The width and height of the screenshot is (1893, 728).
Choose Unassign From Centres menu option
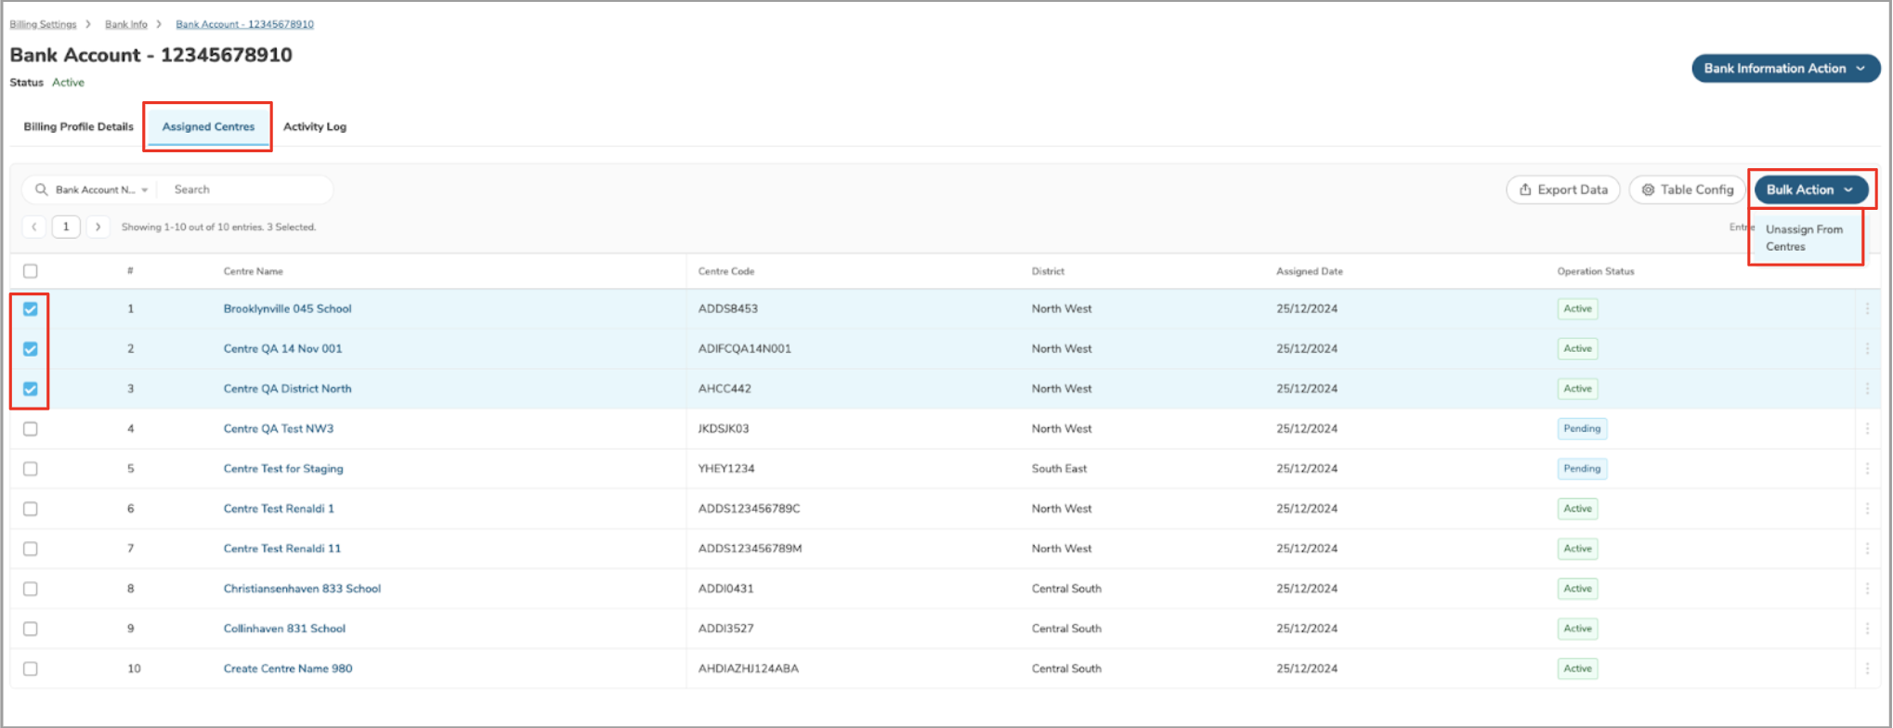(1803, 238)
